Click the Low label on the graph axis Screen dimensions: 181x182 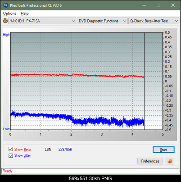(6, 129)
